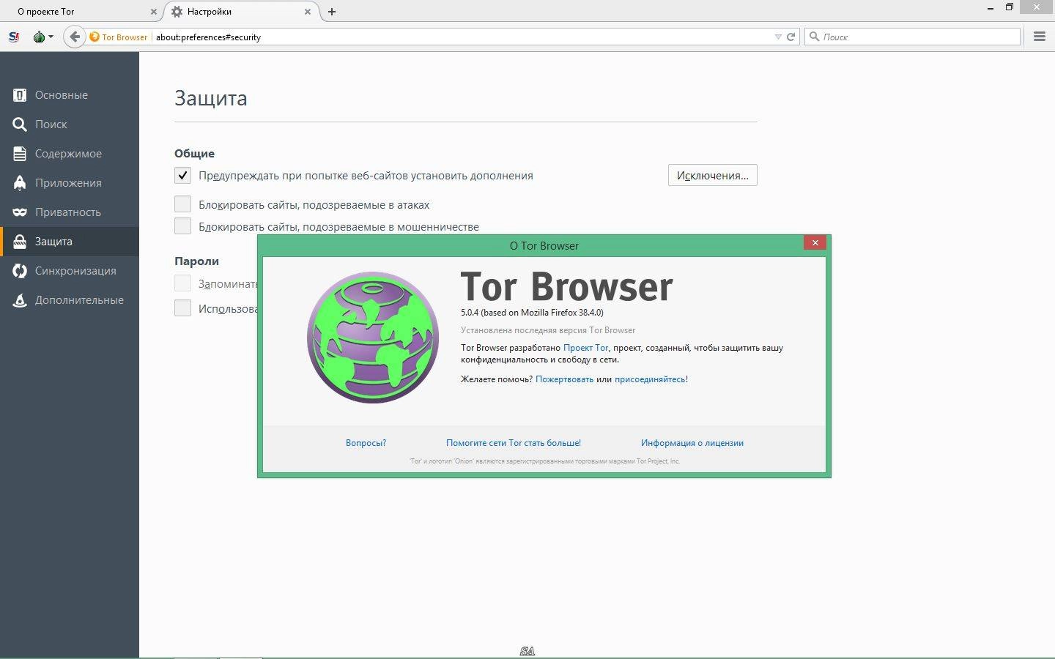The width and height of the screenshot is (1055, 659).
Task: Open the 'Синхронизация' preferences section
Action: [70, 271]
